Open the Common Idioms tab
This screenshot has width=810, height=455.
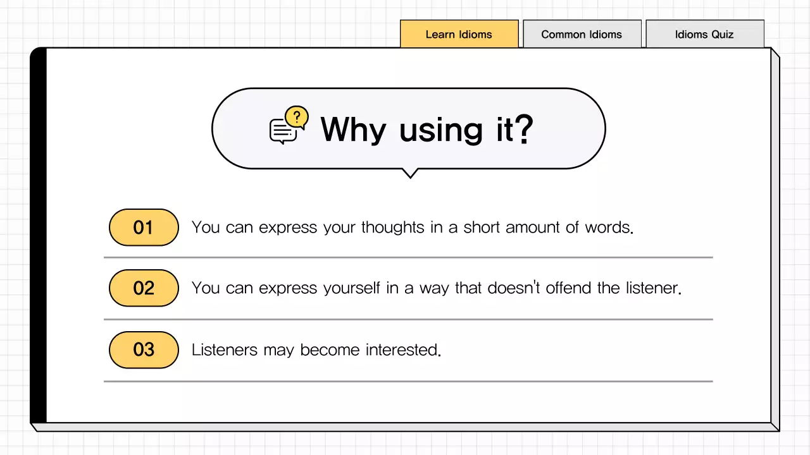[582, 34]
